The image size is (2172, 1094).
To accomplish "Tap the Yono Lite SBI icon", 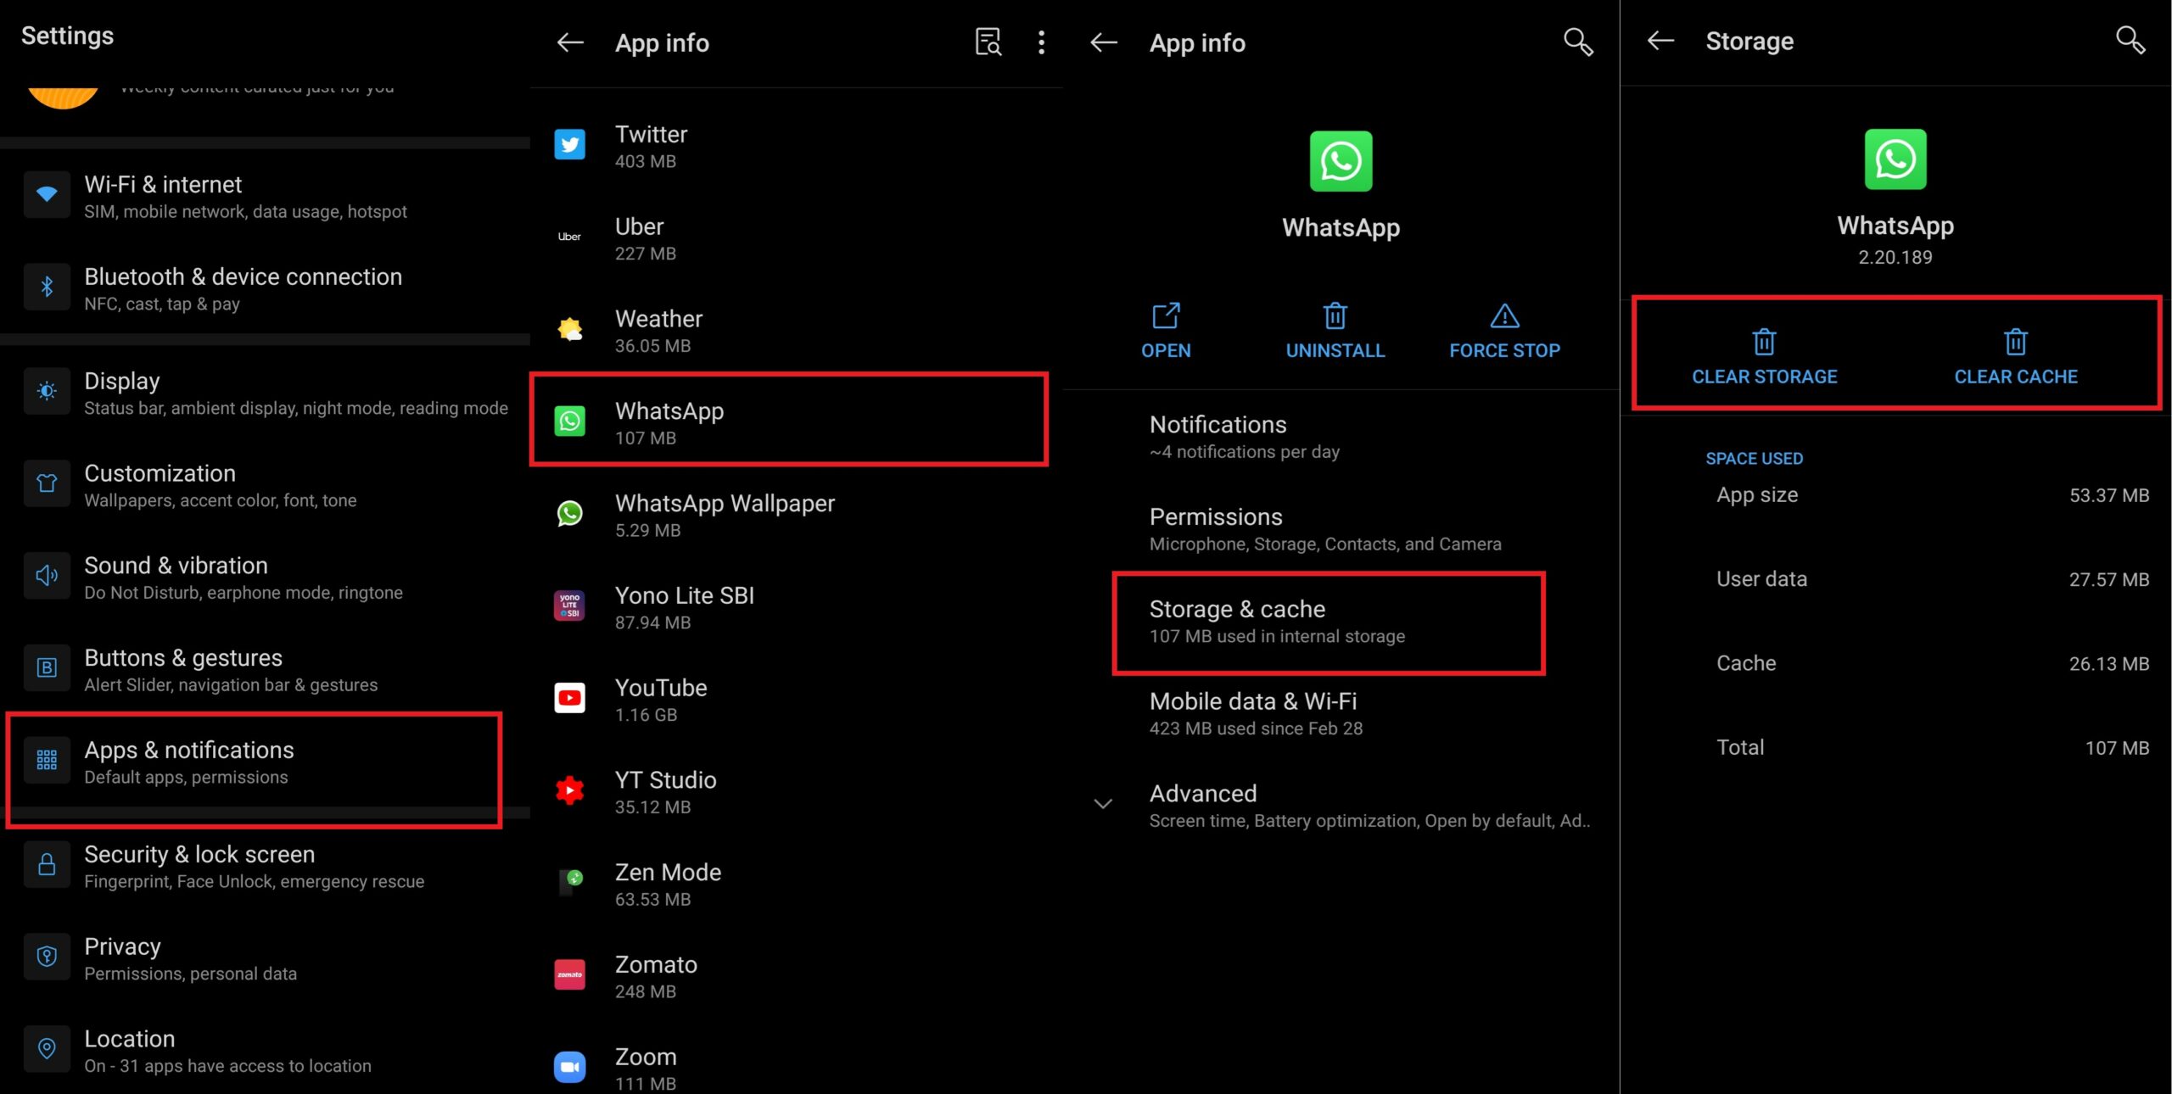I will pyautogui.click(x=569, y=606).
